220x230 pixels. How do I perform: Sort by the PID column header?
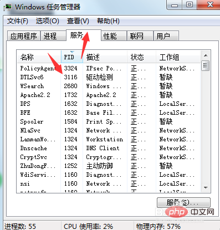pyautogui.click(x=72, y=57)
